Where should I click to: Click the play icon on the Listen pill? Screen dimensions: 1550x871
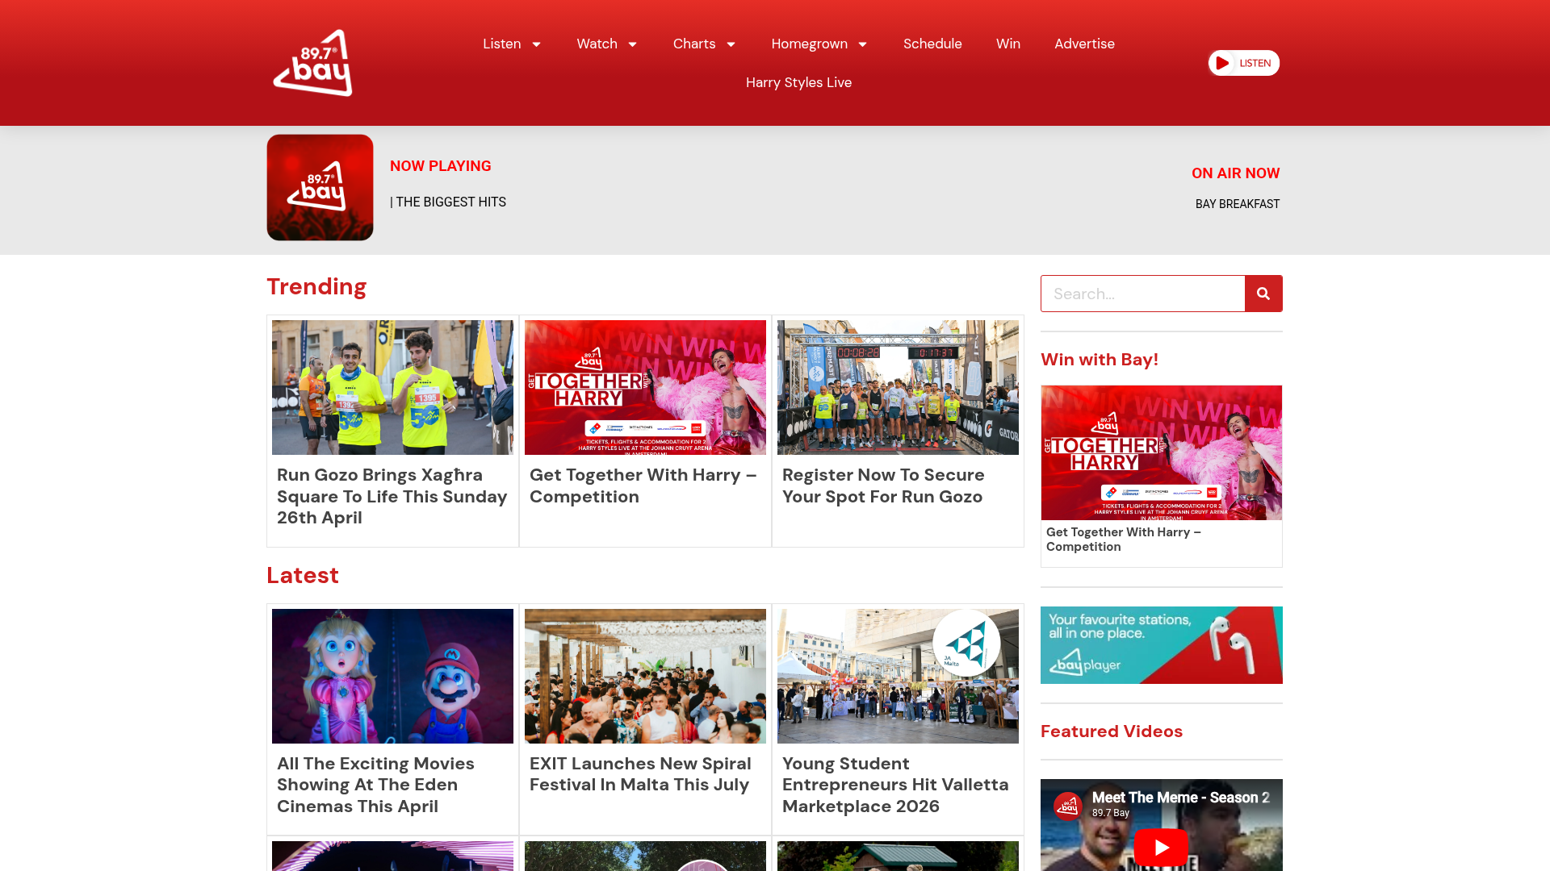1222,63
